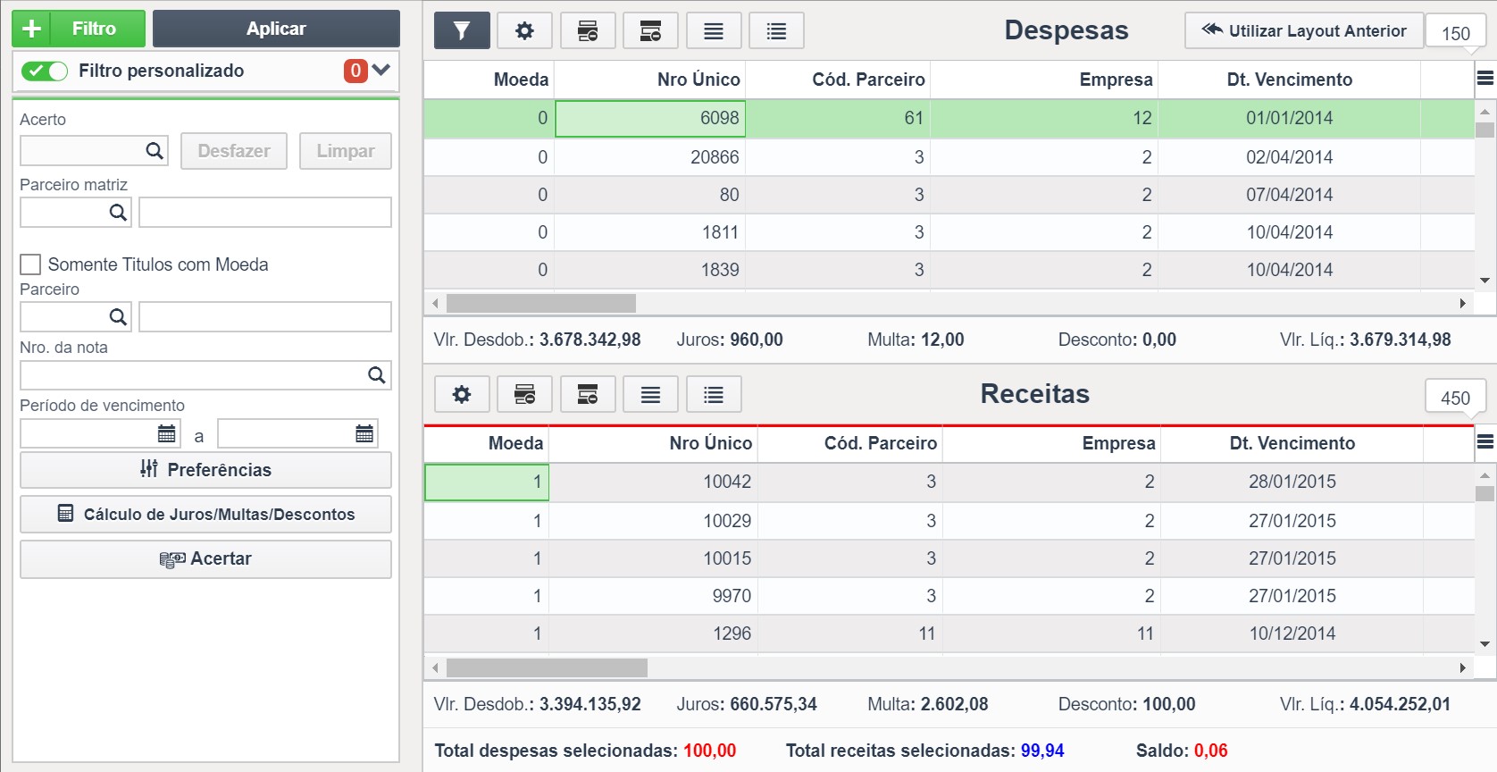Image resolution: width=1497 pixels, height=772 pixels.
Task: Open Despesas grid column menu icon
Action: 1485,79
